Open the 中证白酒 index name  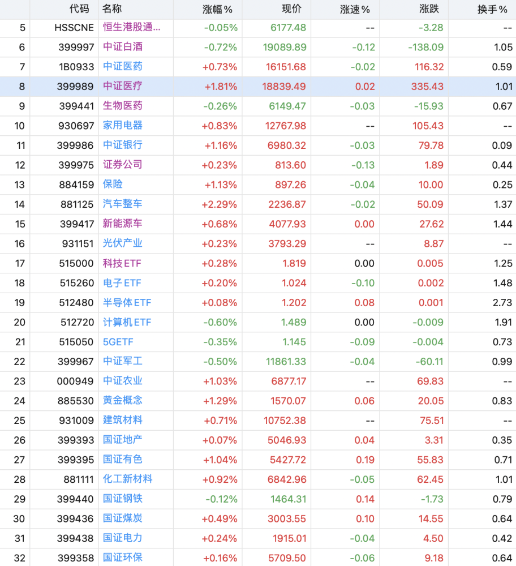click(123, 47)
